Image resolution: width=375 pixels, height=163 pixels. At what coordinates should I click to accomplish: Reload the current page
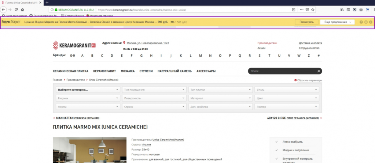16,10
